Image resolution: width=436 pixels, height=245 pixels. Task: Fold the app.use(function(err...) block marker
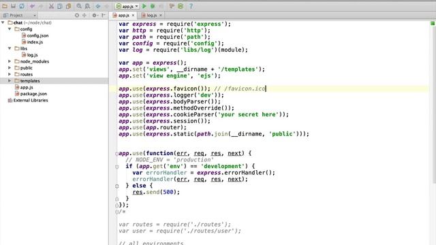pos(116,153)
